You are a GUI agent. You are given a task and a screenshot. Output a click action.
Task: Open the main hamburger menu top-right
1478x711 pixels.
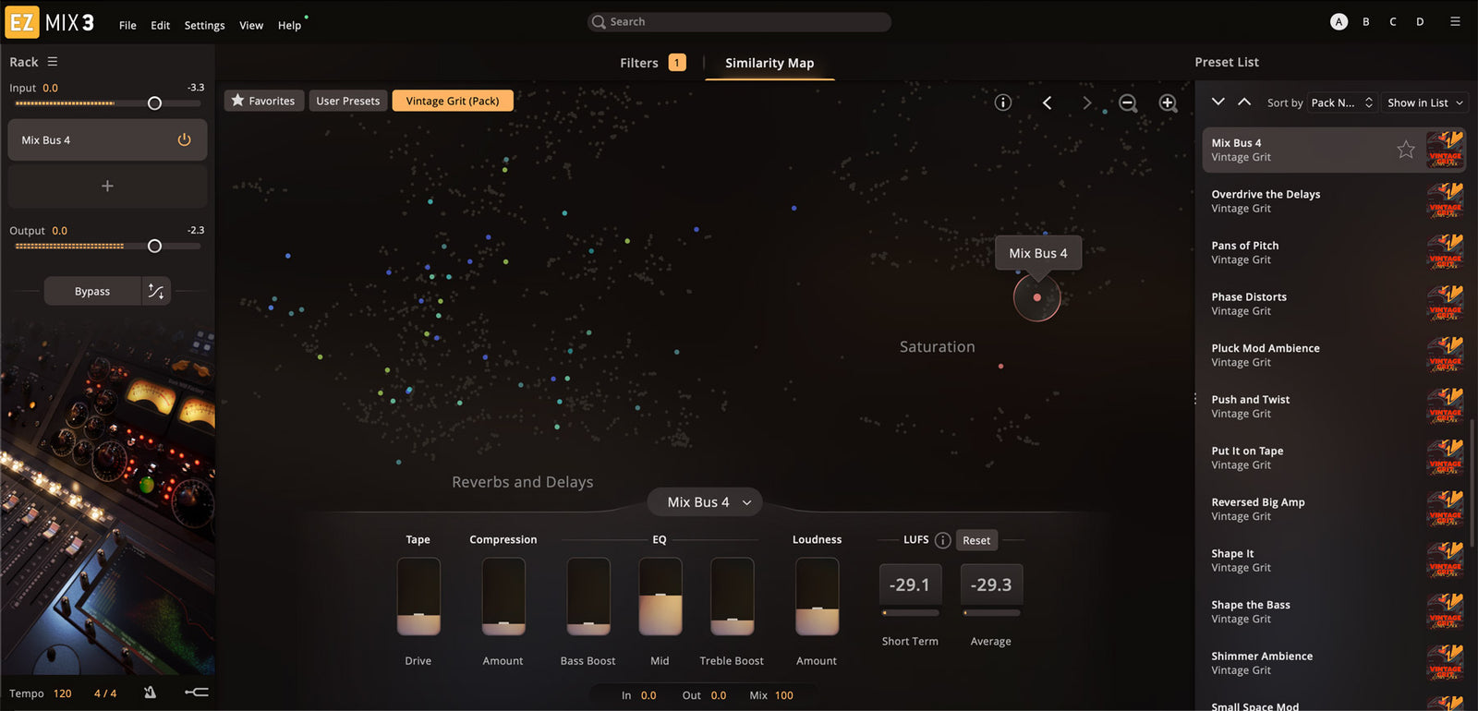[x=1455, y=21]
